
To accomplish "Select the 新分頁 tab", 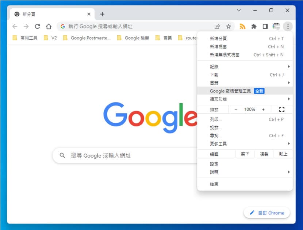I will [52, 14].
